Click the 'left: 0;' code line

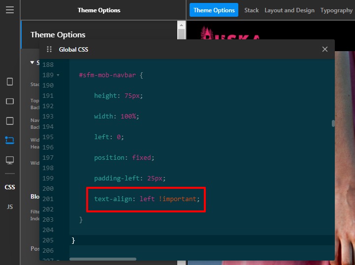point(109,137)
